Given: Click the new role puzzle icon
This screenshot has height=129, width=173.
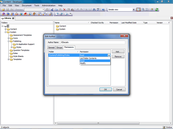Looking at the screenshot, I should [x=34, y=14].
